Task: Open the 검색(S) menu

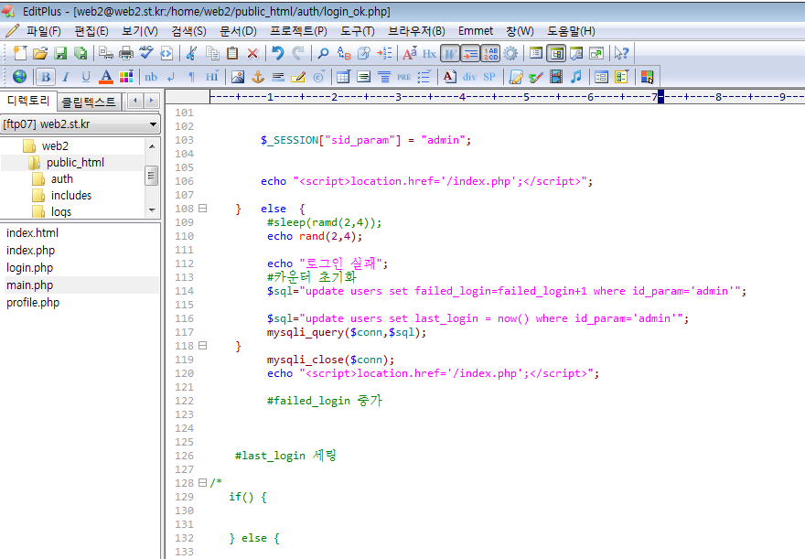Action: (x=189, y=31)
